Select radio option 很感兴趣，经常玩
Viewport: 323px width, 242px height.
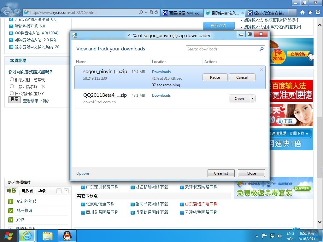[12, 79]
